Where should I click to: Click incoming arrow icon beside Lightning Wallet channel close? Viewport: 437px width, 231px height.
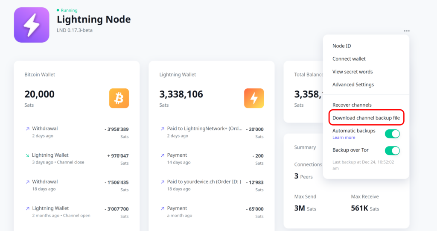tap(27, 155)
